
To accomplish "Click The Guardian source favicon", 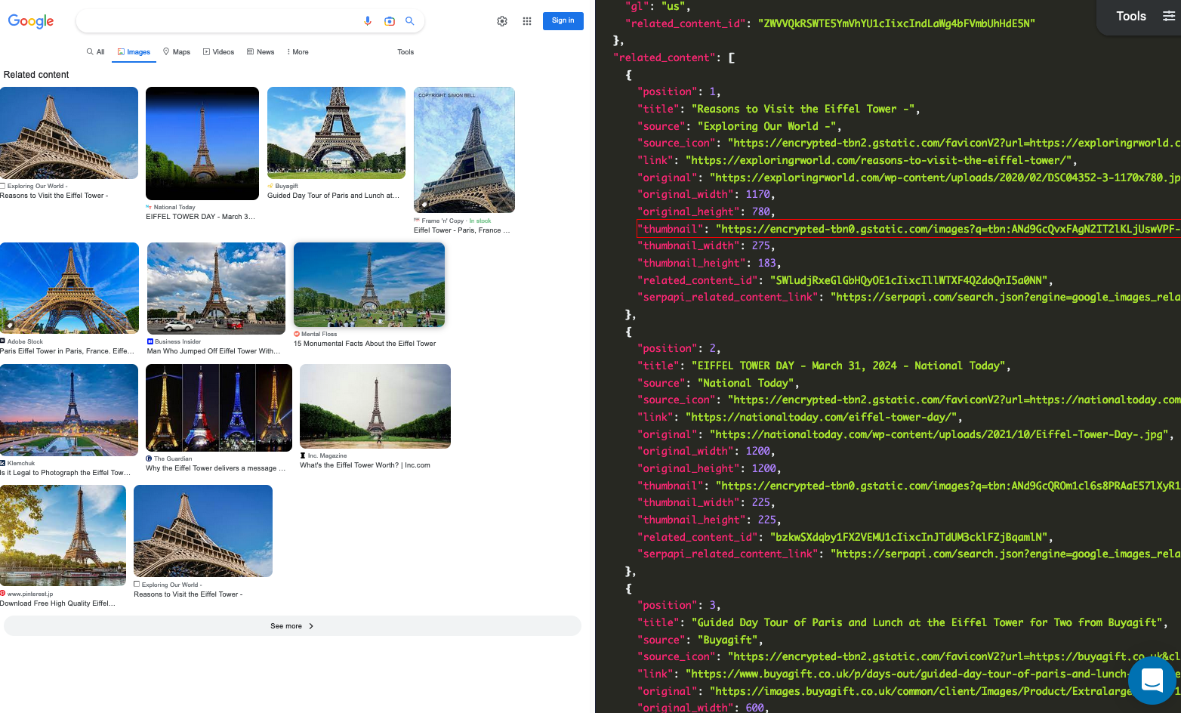I will point(149,458).
